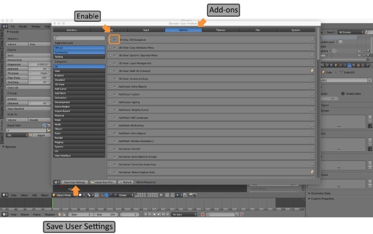Click magnifier icon next to Export Path
The image size is (373, 234).
44,125
